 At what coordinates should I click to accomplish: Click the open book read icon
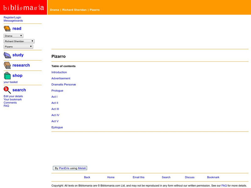(x=7, y=29)
